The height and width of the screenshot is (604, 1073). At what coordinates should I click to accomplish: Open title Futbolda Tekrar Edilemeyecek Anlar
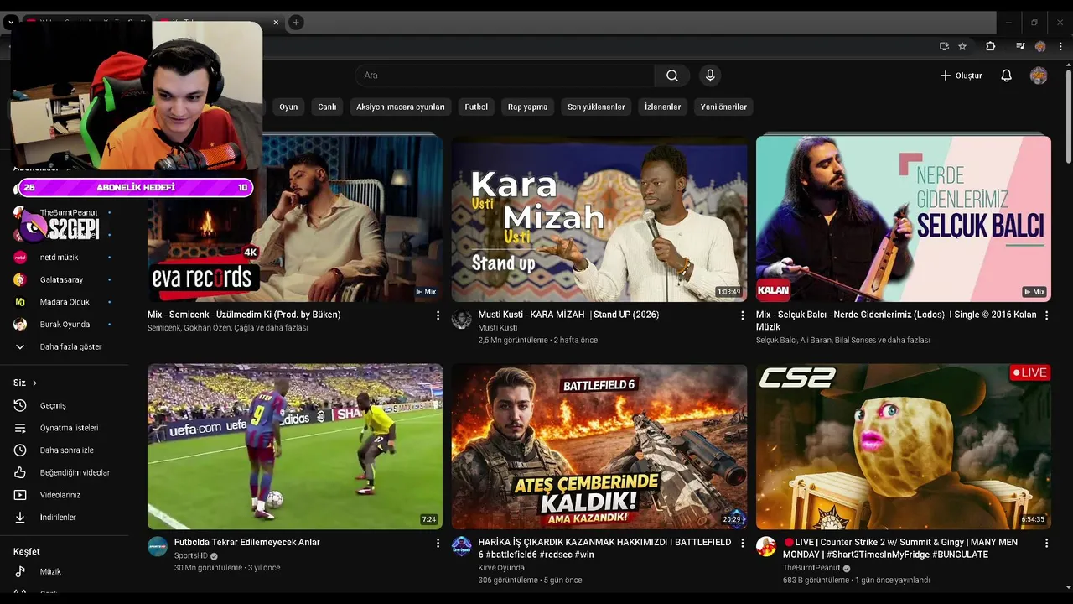pyautogui.click(x=247, y=542)
